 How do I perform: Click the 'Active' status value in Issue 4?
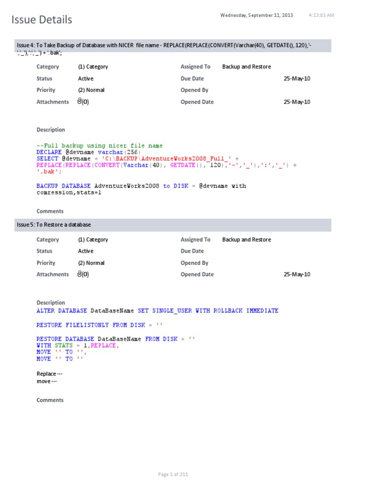tap(86, 78)
